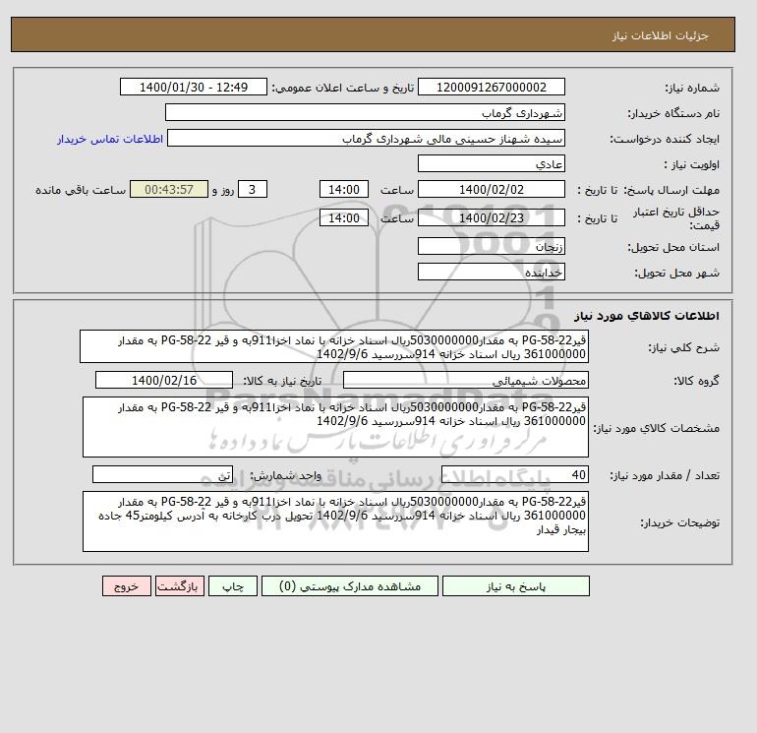Click the price validity date 1400/02/23
This screenshot has width=757, height=733.
click(x=491, y=217)
